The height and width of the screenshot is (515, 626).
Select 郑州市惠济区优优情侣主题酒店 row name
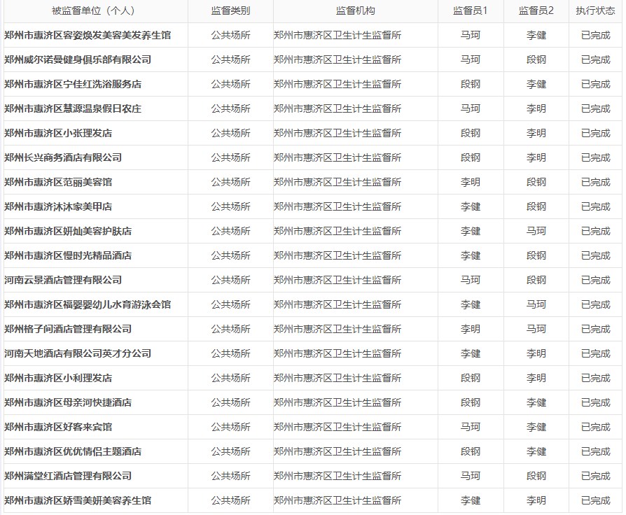(73, 451)
